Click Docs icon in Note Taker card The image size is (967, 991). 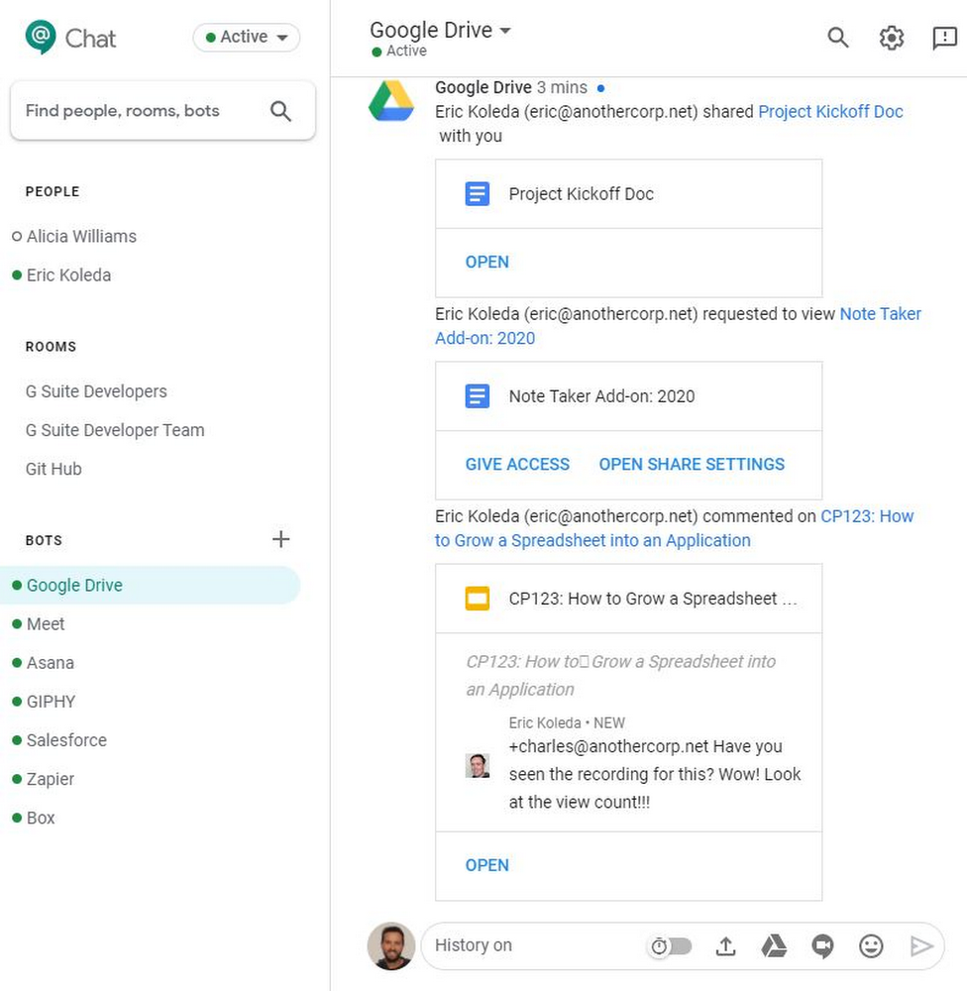478,396
